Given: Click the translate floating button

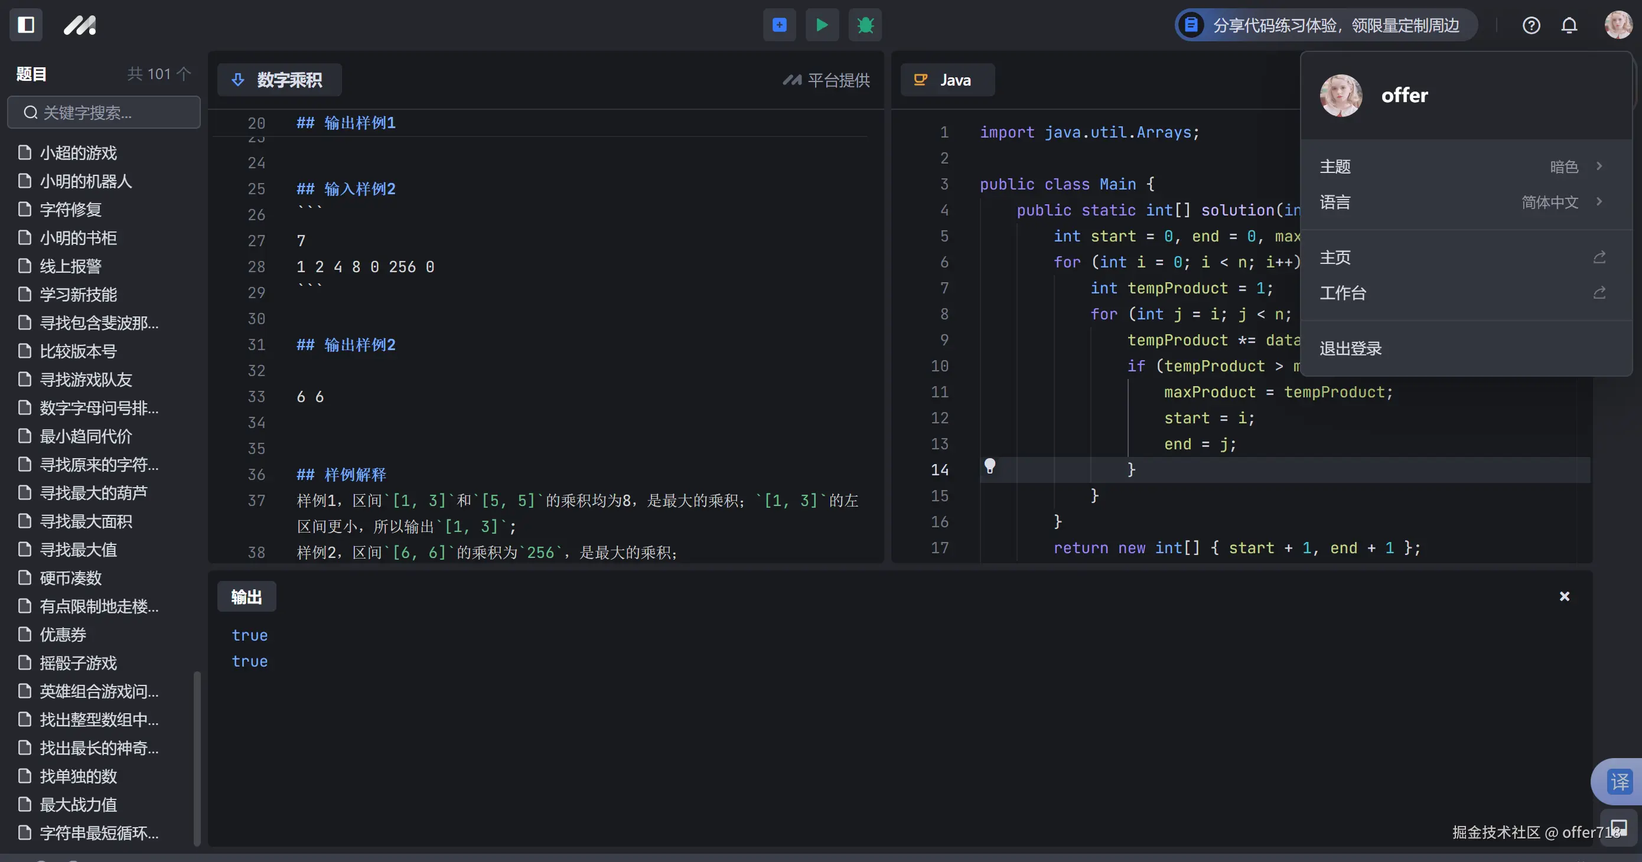Looking at the screenshot, I should pos(1619,781).
